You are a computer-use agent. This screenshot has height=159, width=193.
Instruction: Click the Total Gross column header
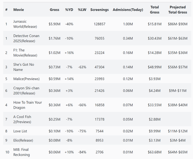(x=154, y=10)
